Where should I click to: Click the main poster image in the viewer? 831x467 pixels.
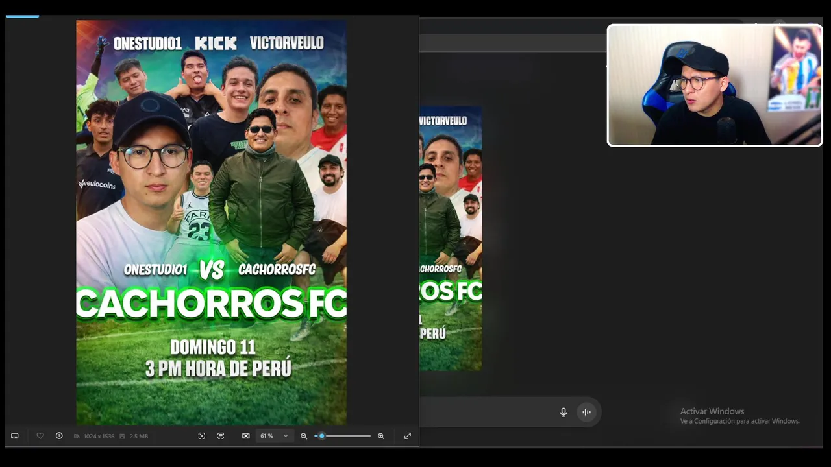[211, 222]
